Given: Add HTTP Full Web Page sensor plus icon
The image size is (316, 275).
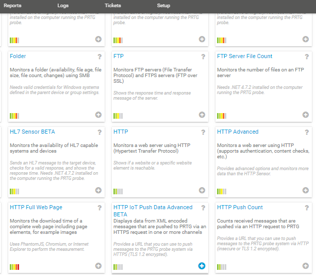Looking at the screenshot, I should pos(98,266).
